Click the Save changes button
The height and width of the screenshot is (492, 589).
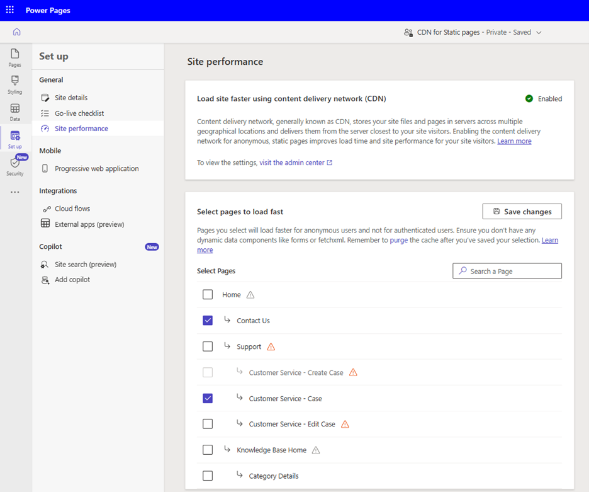tap(521, 211)
